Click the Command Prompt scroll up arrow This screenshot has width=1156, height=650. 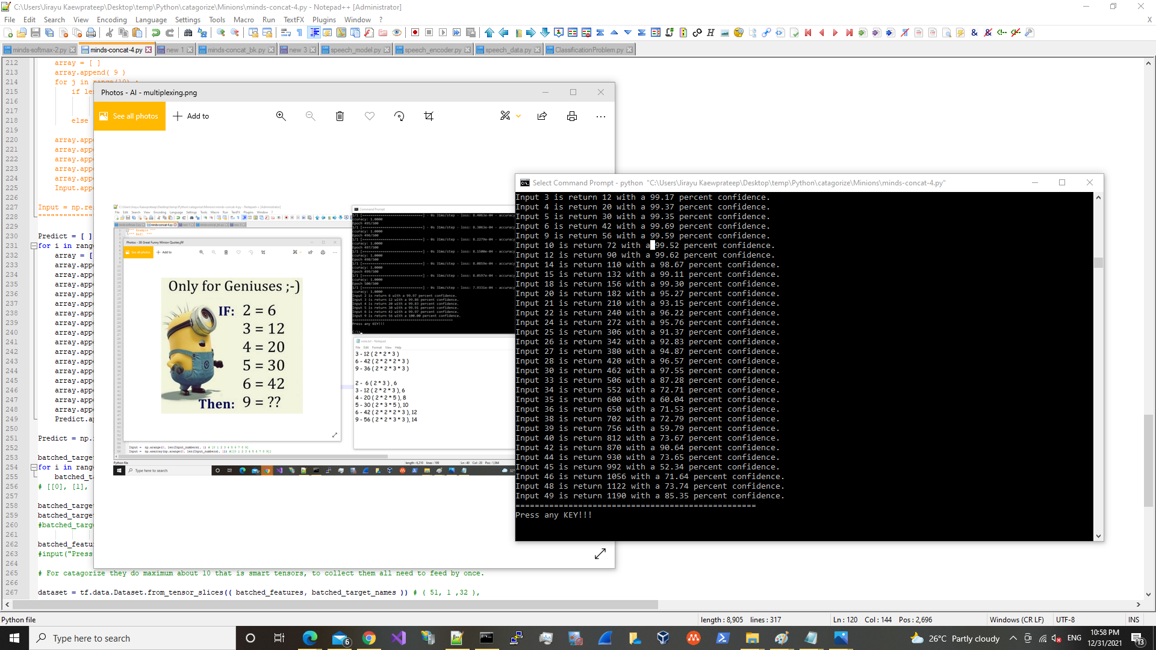tap(1098, 197)
